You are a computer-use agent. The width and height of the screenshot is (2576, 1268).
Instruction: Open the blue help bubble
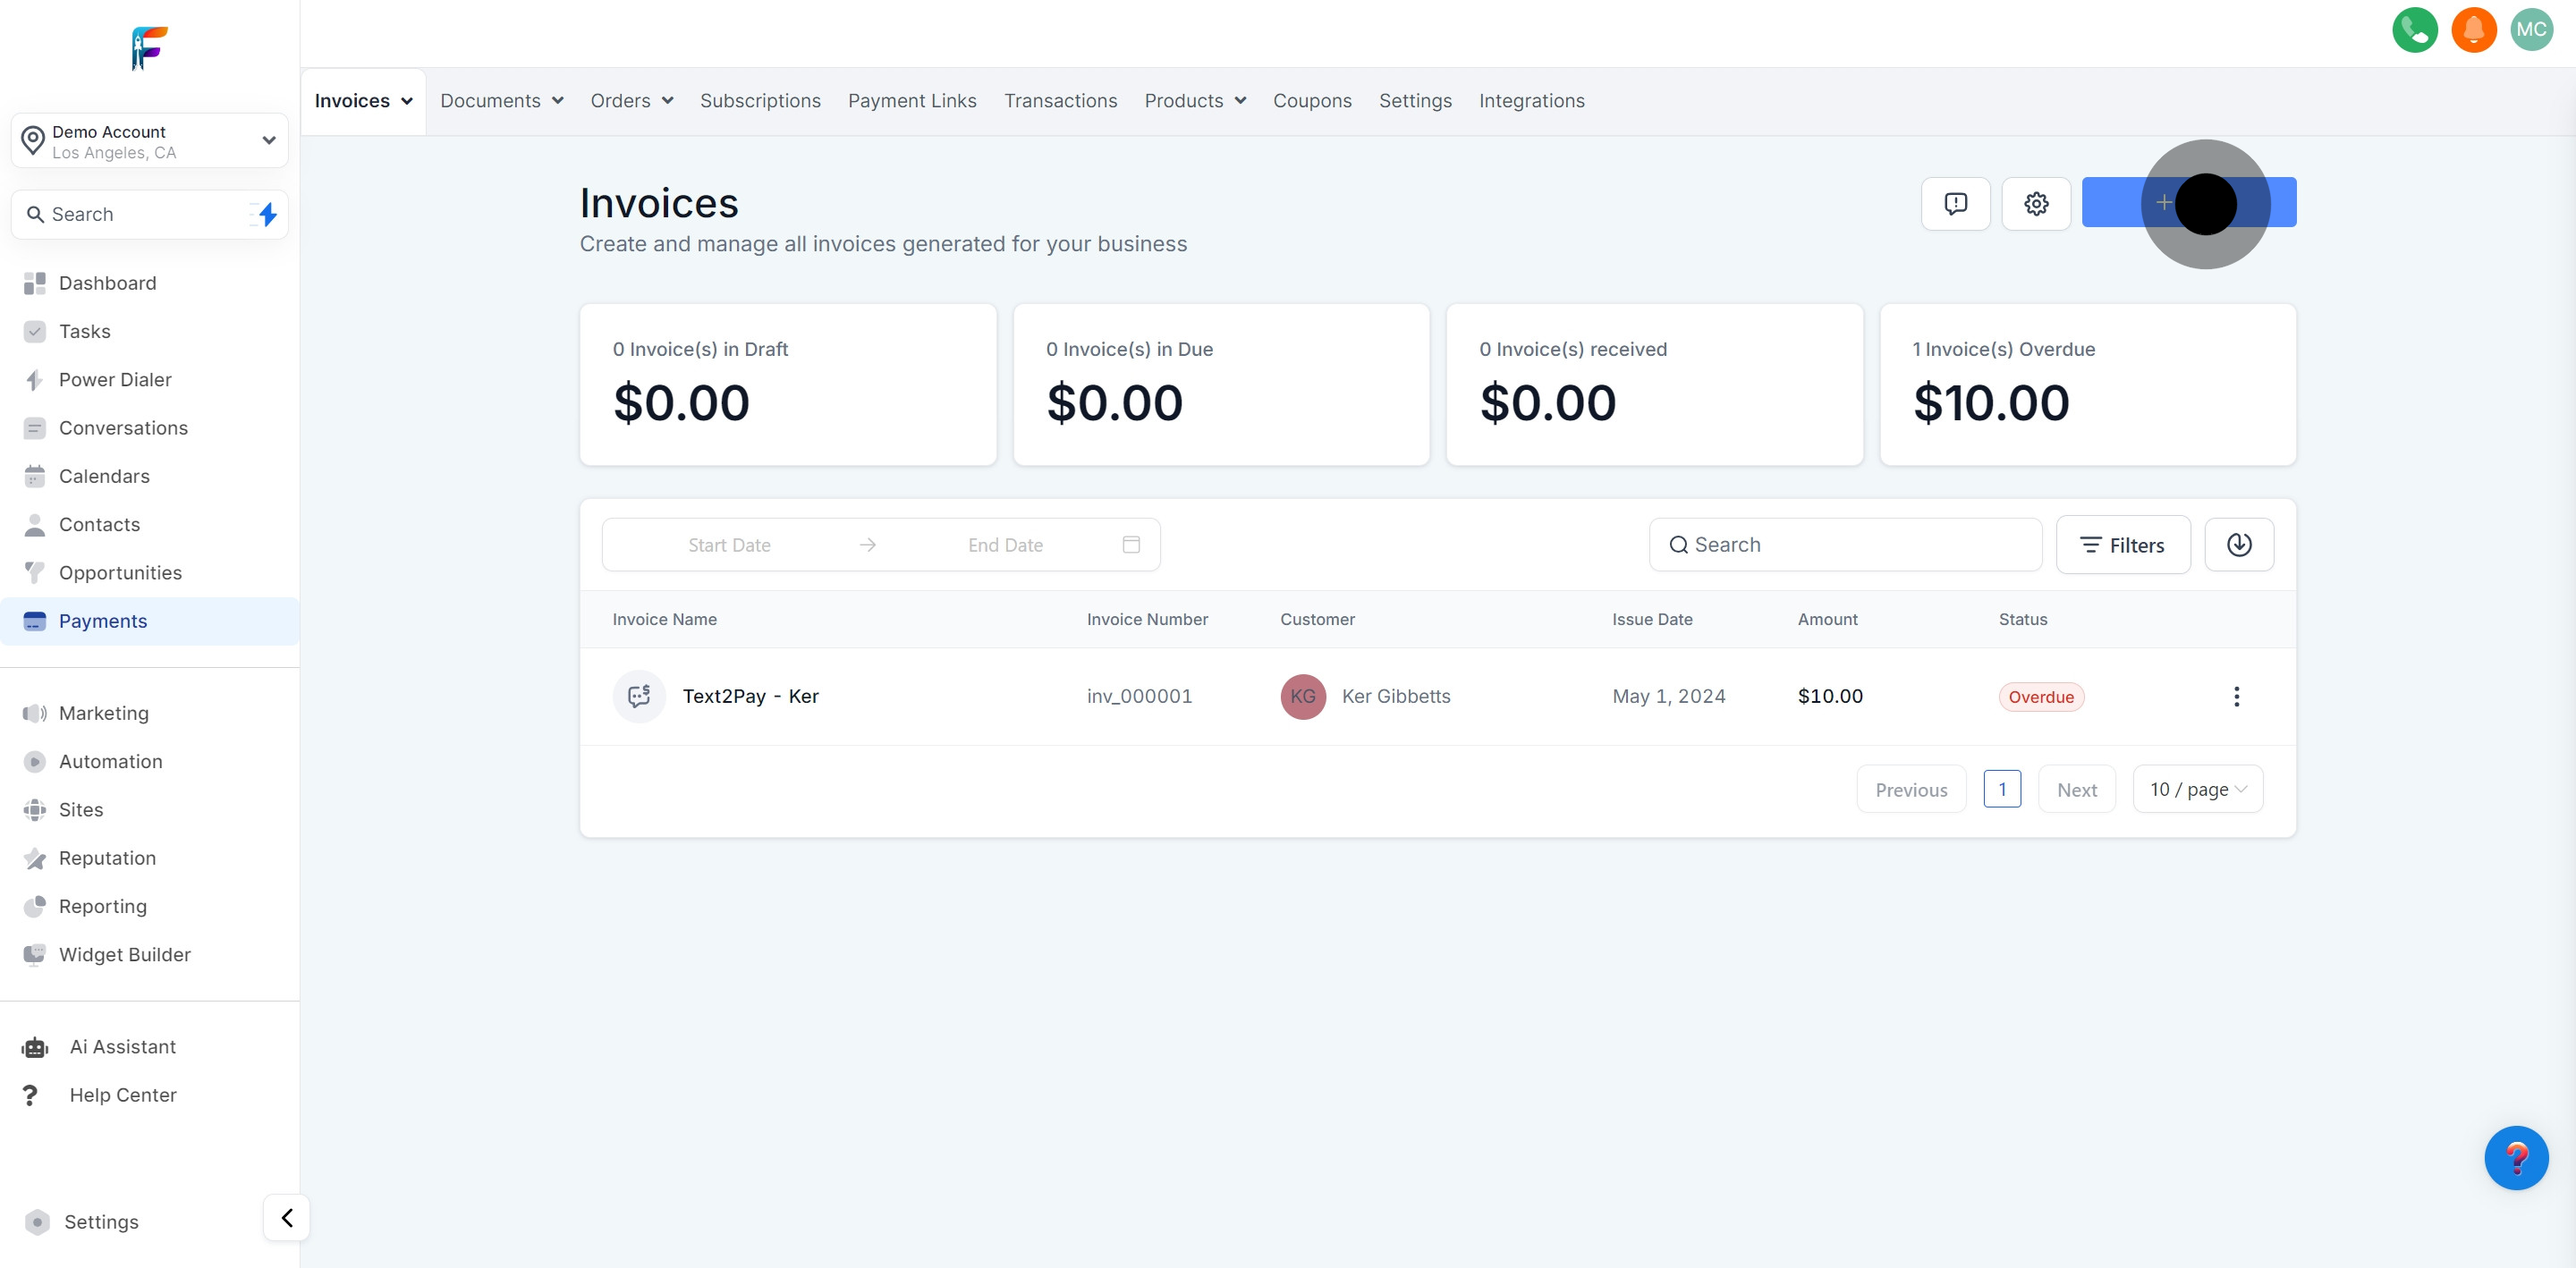pos(2516,1158)
